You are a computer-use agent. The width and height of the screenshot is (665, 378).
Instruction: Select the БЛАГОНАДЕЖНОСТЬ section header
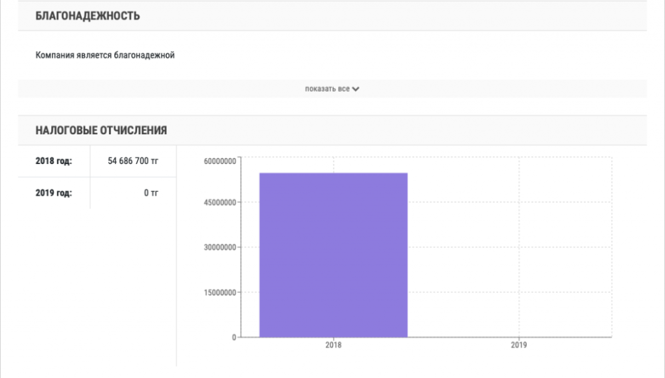(88, 16)
